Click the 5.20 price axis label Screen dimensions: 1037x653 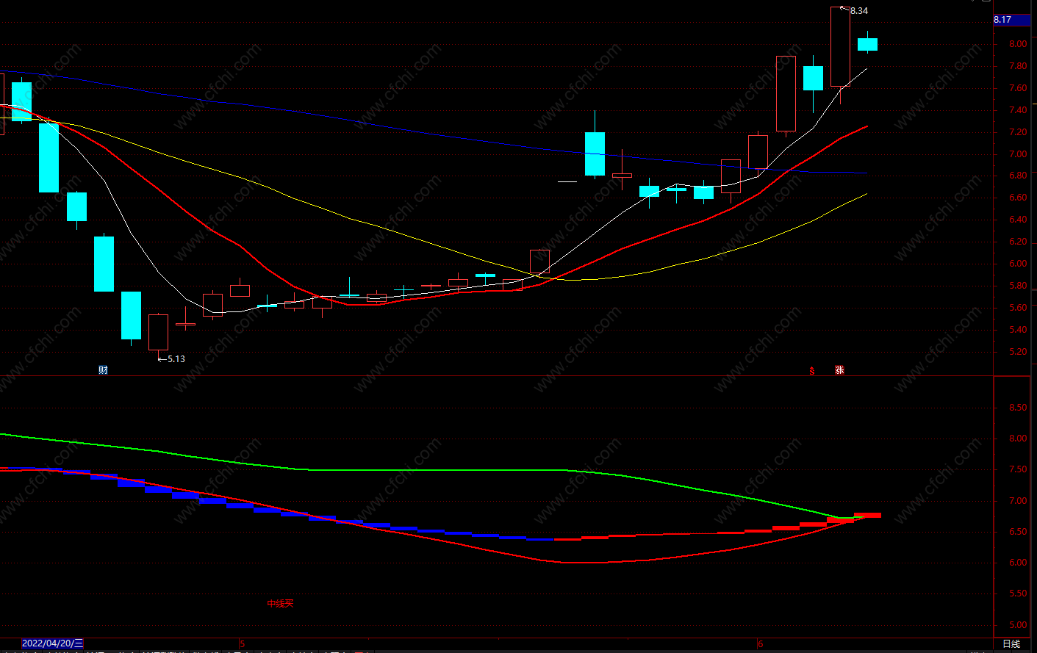(x=1018, y=352)
